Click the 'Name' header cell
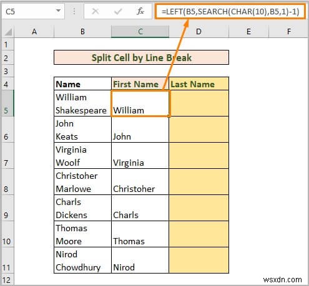 [82, 84]
